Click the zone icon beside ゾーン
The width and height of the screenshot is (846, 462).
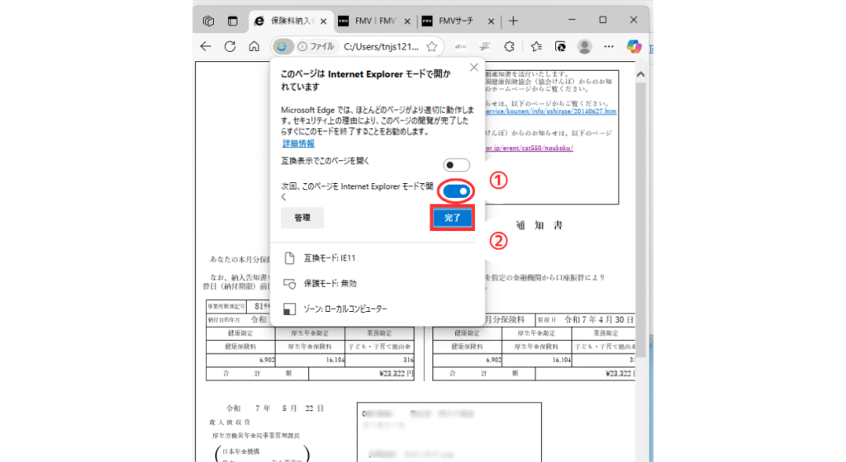coord(290,309)
